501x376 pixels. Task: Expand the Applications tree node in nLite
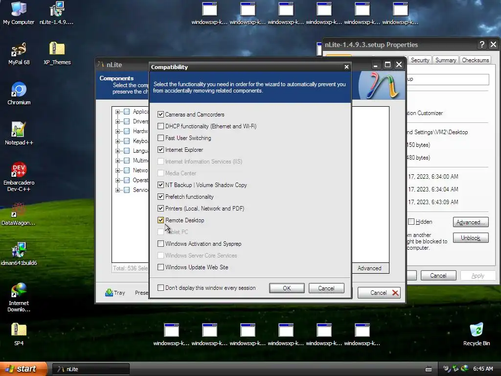tap(117, 112)
